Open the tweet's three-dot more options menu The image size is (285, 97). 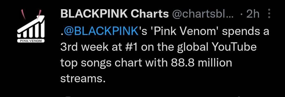pos(269,13)
